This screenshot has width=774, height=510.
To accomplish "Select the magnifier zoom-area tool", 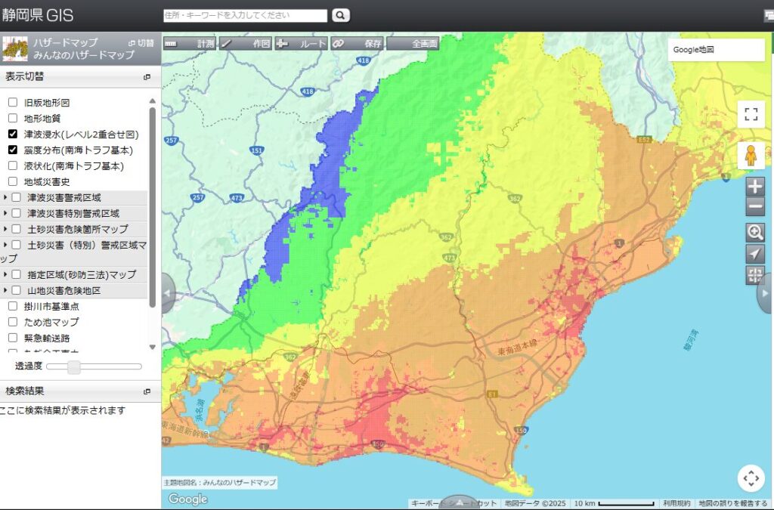I will (x=755, y=232).
